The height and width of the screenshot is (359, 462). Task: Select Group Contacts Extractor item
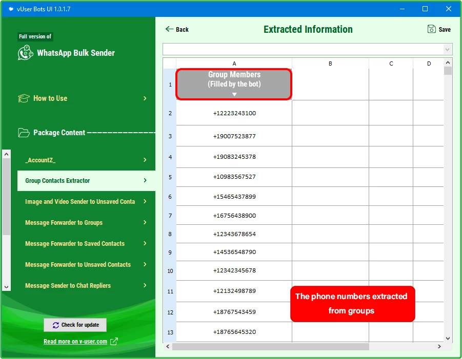[86, 181]
